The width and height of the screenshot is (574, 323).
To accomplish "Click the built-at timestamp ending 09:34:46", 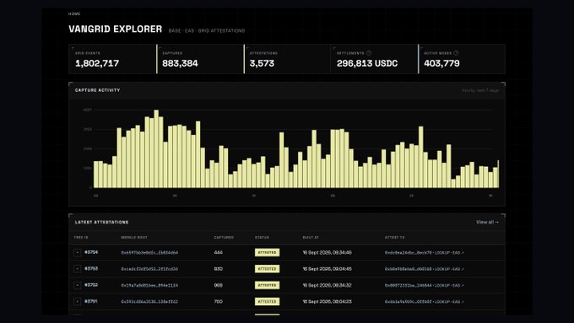I will 327,253.
